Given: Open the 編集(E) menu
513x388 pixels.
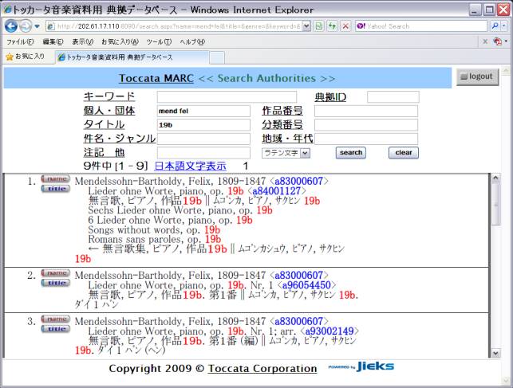Looking at the screenshot, I should 53,41.
